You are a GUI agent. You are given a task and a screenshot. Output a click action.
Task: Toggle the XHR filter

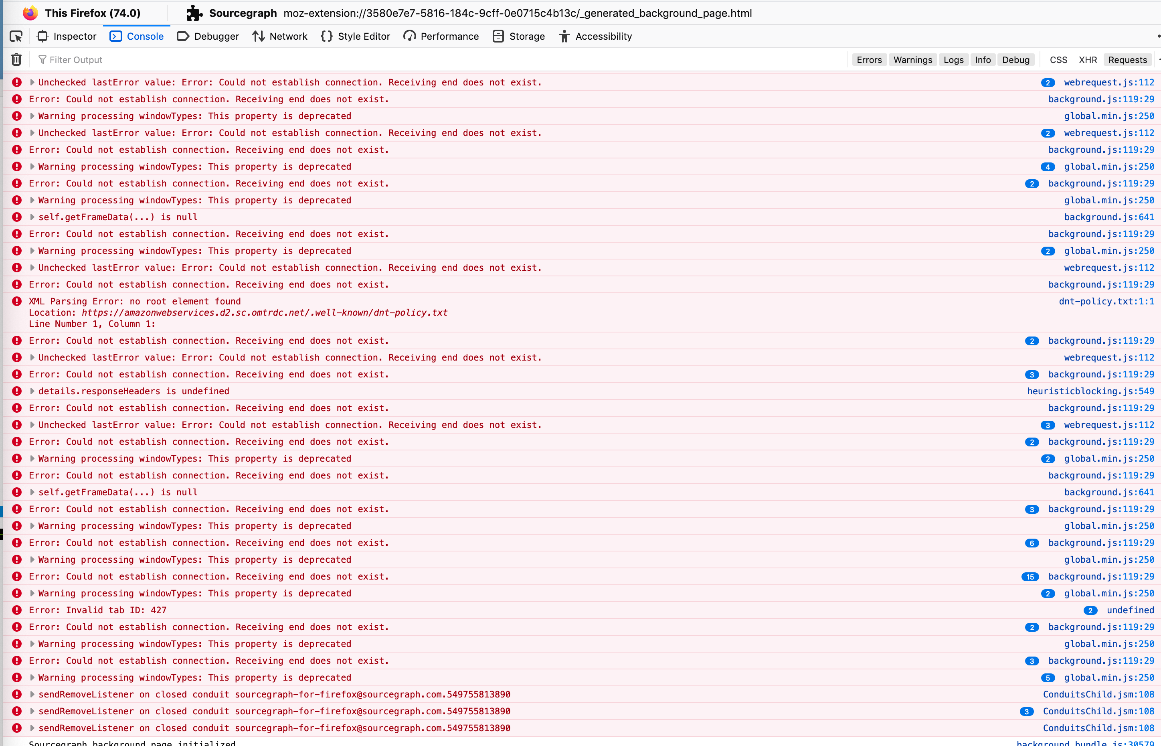coord(1087,60)
